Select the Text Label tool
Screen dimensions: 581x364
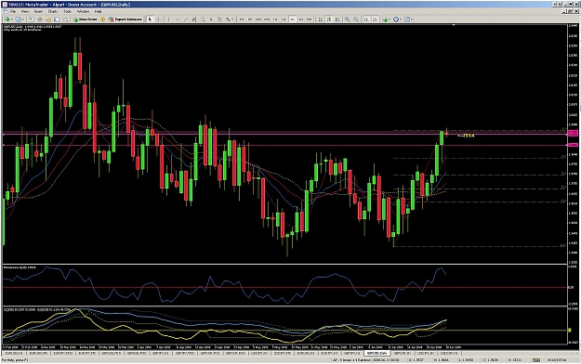pos(219,19)
